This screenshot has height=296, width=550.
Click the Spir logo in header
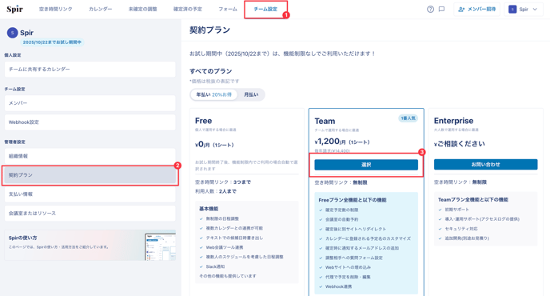(x=14, y=9)
